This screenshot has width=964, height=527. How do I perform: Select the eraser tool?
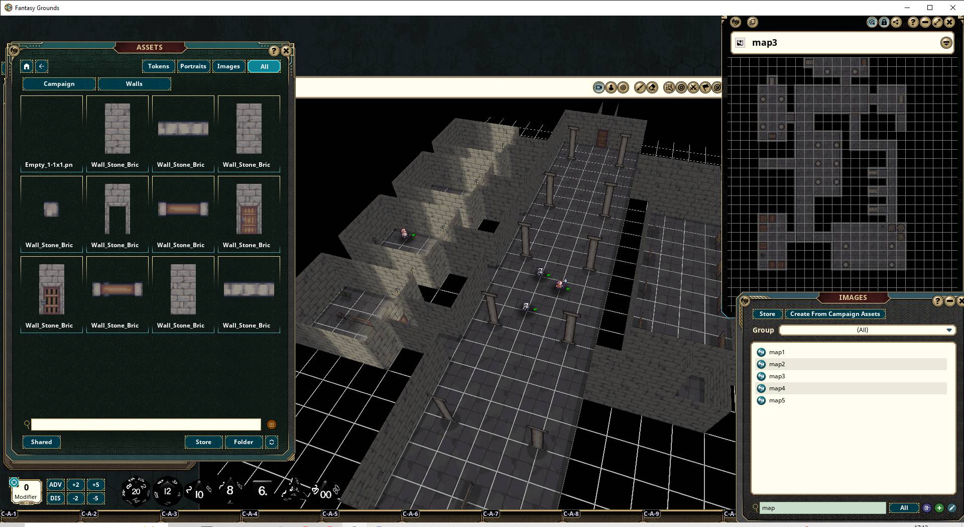click(x=652, y=87)
